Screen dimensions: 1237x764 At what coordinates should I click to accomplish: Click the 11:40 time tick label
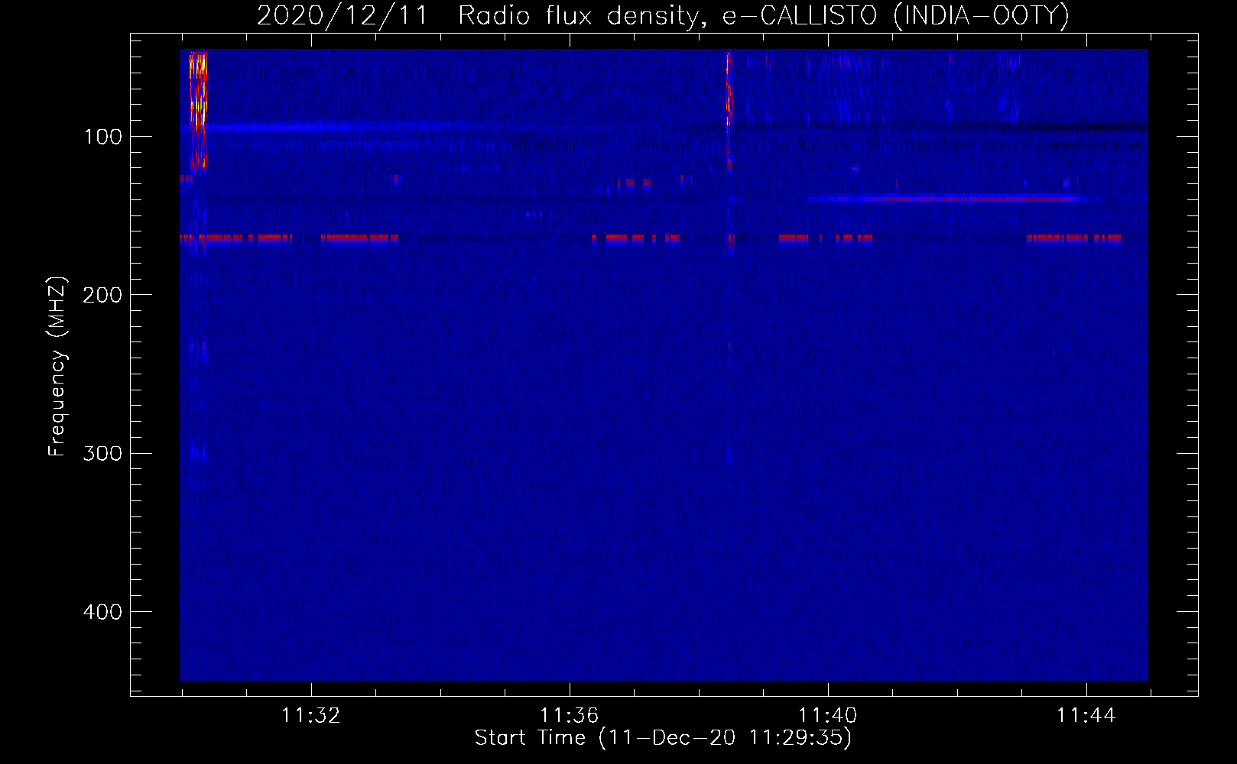click(x=827, y=716)
